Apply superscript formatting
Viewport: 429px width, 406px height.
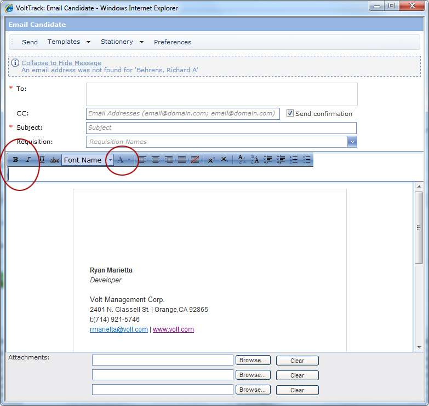click(211, 160)
